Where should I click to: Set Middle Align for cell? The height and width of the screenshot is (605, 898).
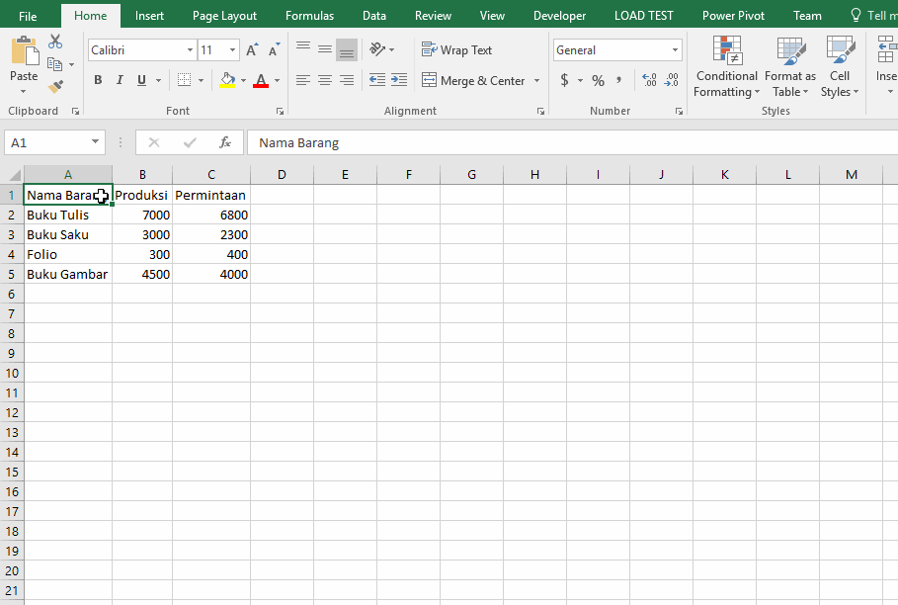[325, 49]
